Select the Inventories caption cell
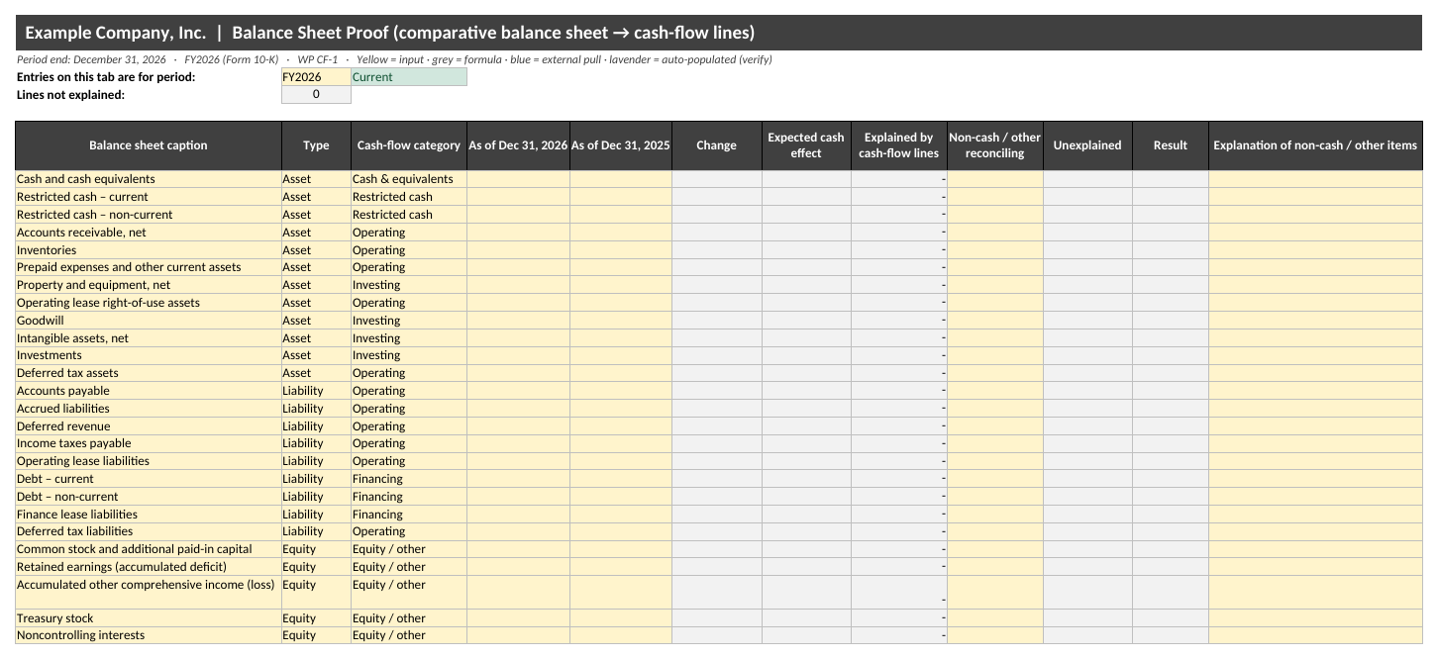Viewport: 1438px width, 659px height. [x=149, y=250]
